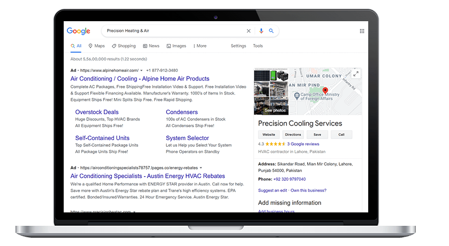Open the More results menu
The image size is (449, 246).
(200, 46)
